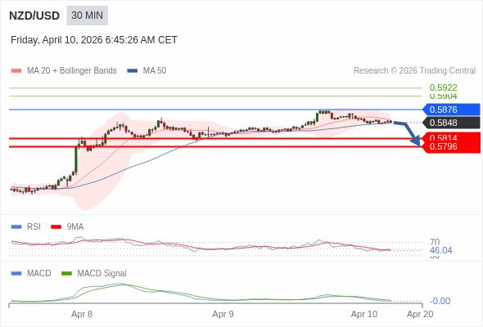Click the Apr 9 date axis label
The width and height of the screenshot is (483, 327).
[x=223, y=314]
